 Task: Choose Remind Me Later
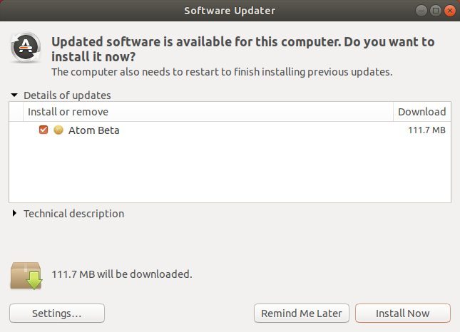pyautogui.click(x=302, y=313)
